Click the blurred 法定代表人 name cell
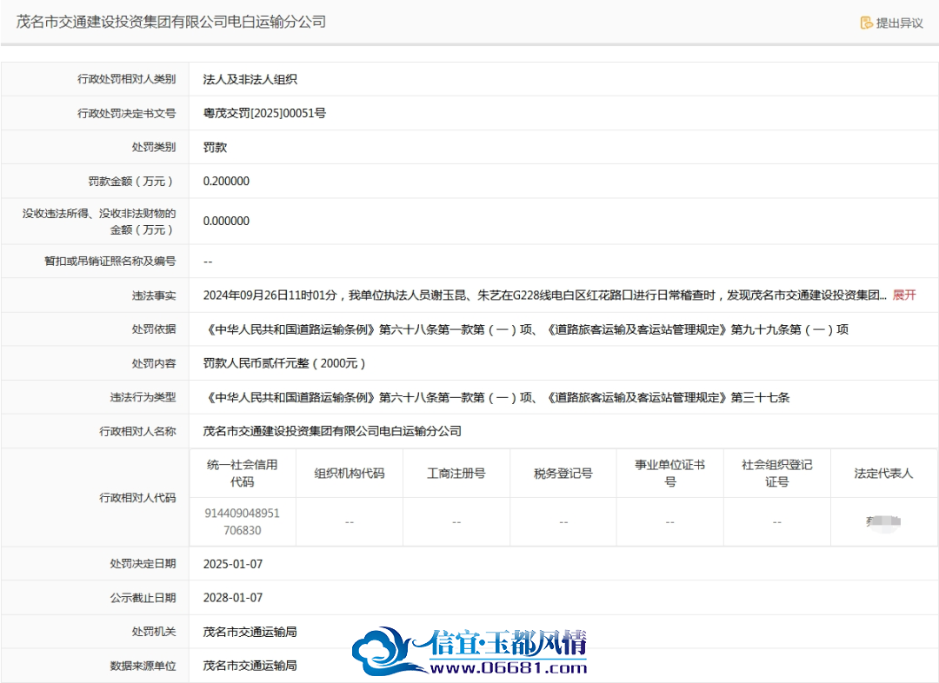The height and width of the screenshot is (683, 939). pos(883,521)
